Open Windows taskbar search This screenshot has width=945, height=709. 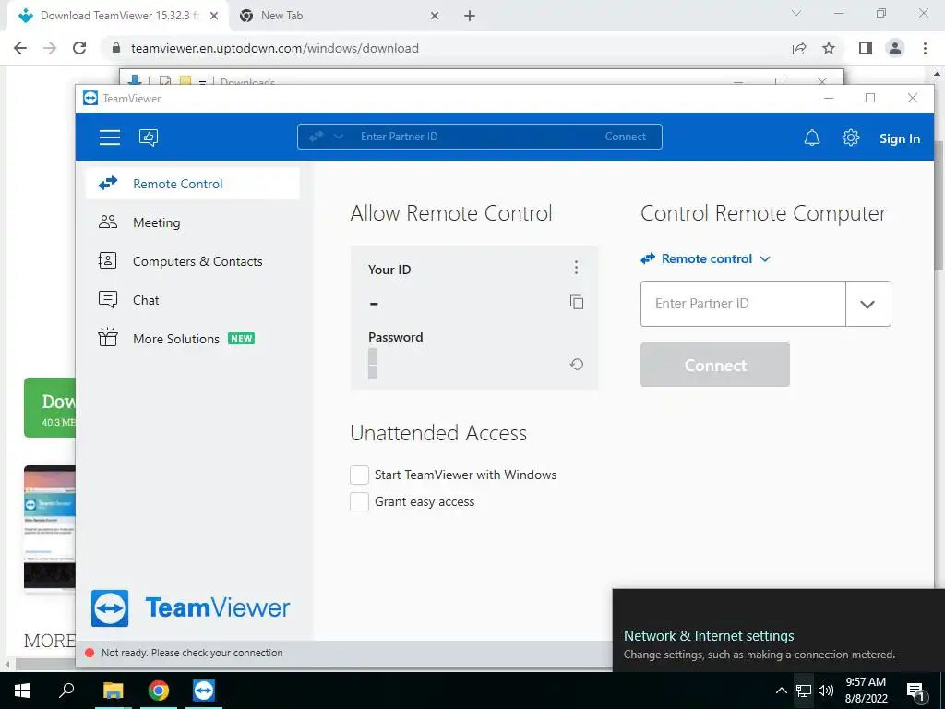(66, 690)
